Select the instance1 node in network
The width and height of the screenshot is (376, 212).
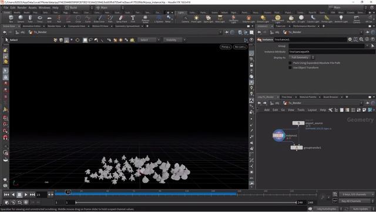(x=278, y=135)
